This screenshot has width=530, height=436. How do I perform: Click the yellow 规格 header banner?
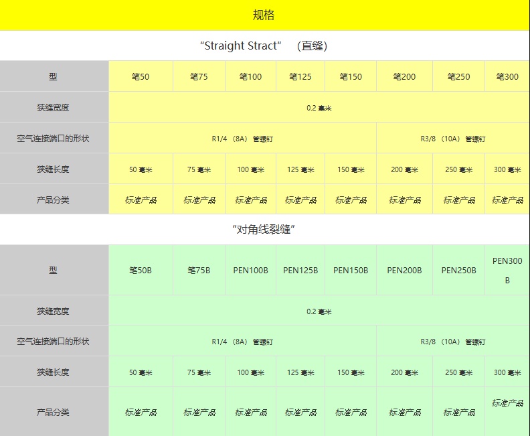point(264,15)
